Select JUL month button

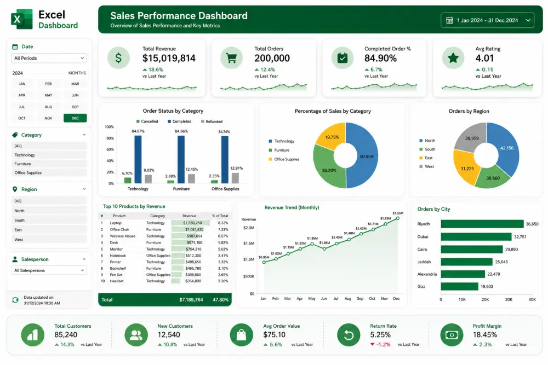click(22, 107)
